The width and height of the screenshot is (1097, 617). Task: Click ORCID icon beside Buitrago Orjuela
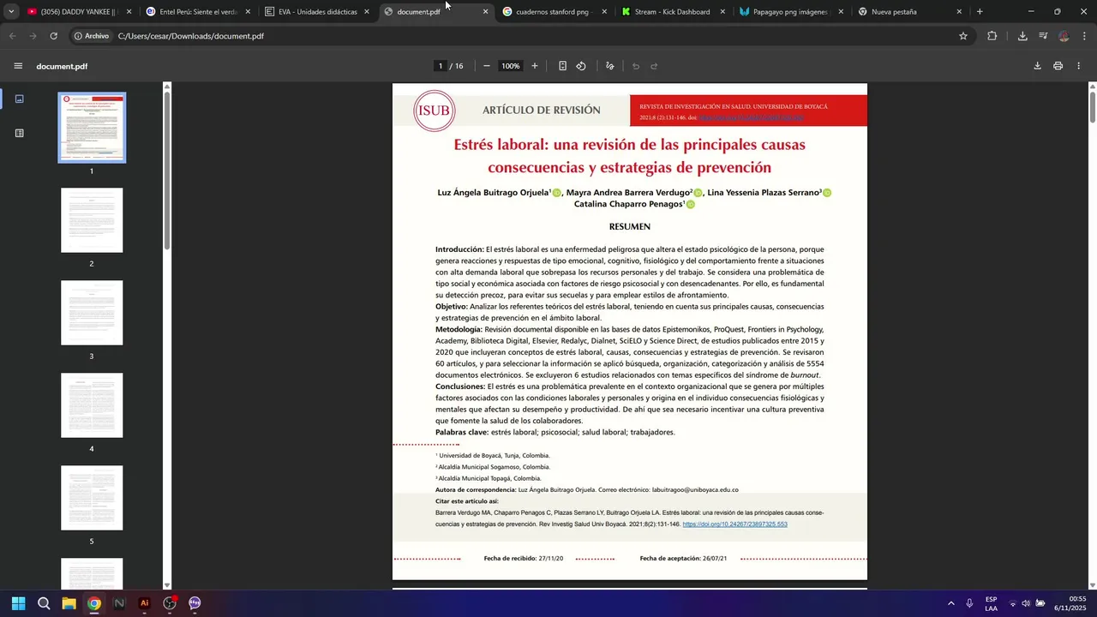click(556, 193)
